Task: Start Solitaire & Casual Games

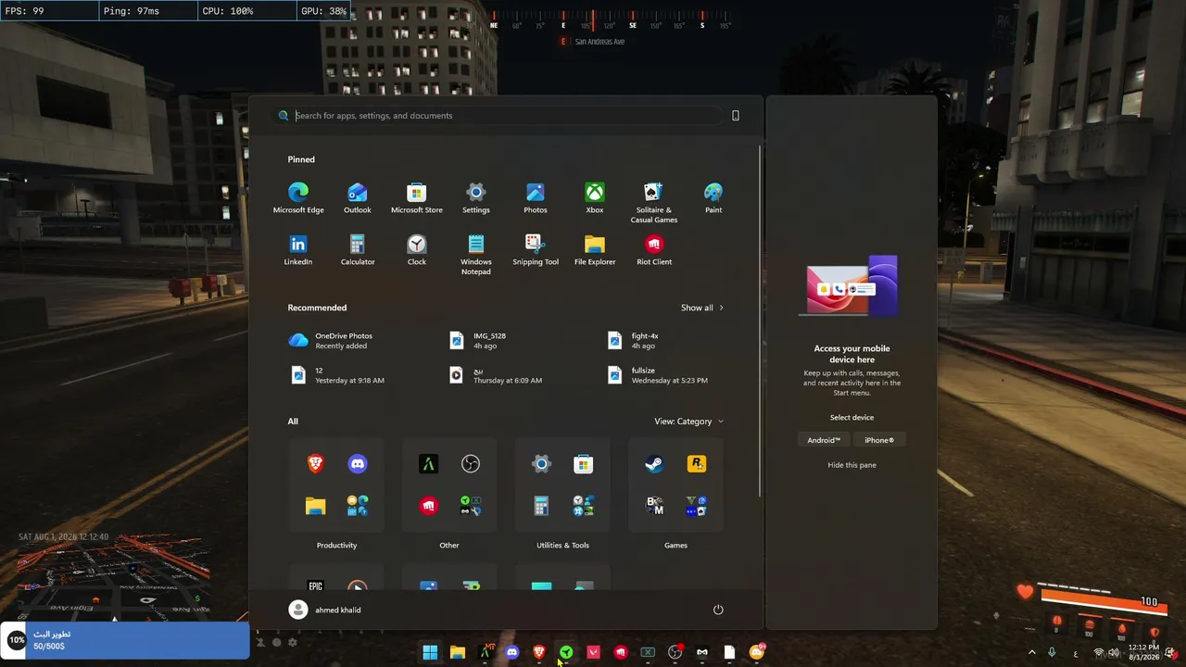Action: coord(654,203)
